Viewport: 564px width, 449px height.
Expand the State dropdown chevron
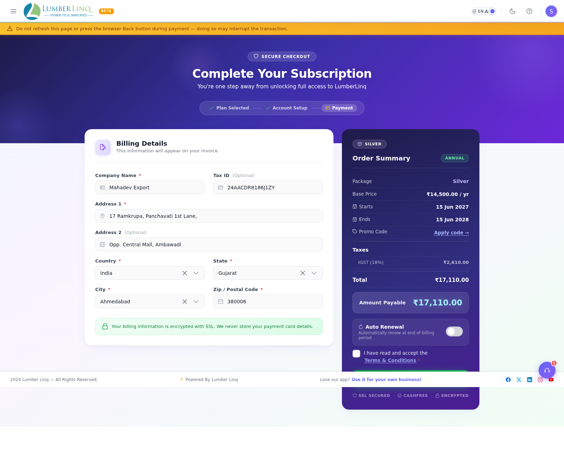(x=314, y=273)
